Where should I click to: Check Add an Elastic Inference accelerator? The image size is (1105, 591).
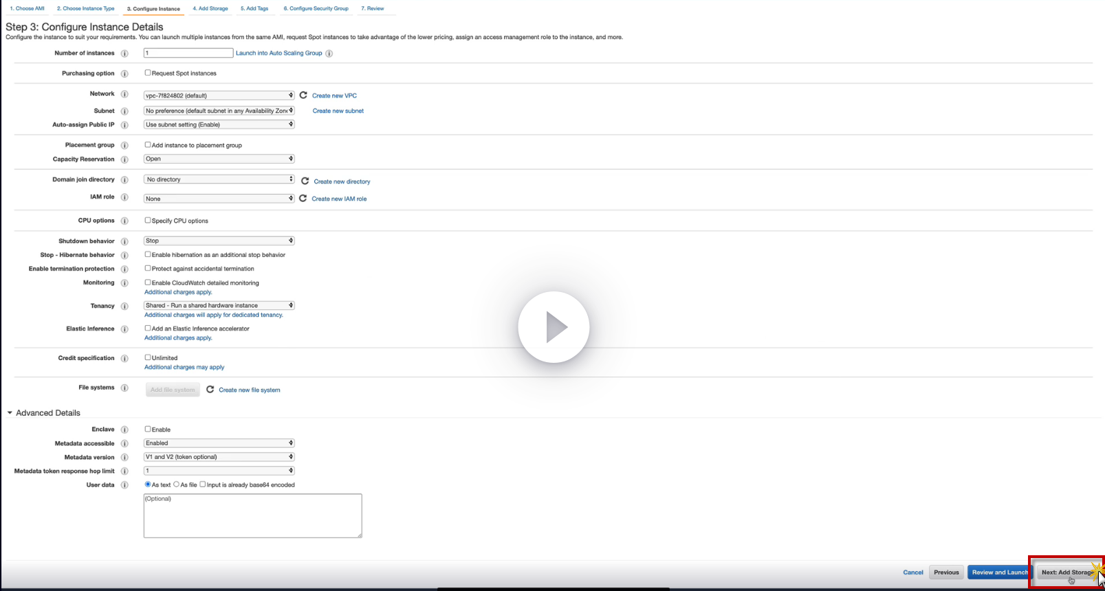coord(147,328)
